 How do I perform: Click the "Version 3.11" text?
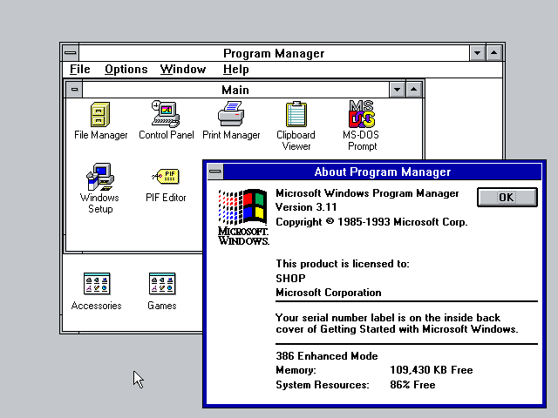coord(306,207)
